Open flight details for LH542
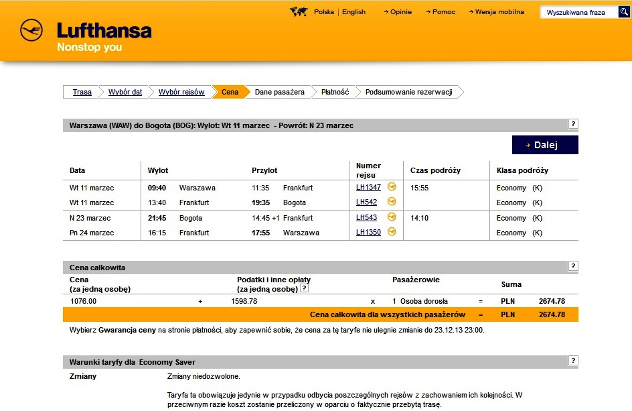The height and width of the screenshot is (411, 632). (366, 202)
